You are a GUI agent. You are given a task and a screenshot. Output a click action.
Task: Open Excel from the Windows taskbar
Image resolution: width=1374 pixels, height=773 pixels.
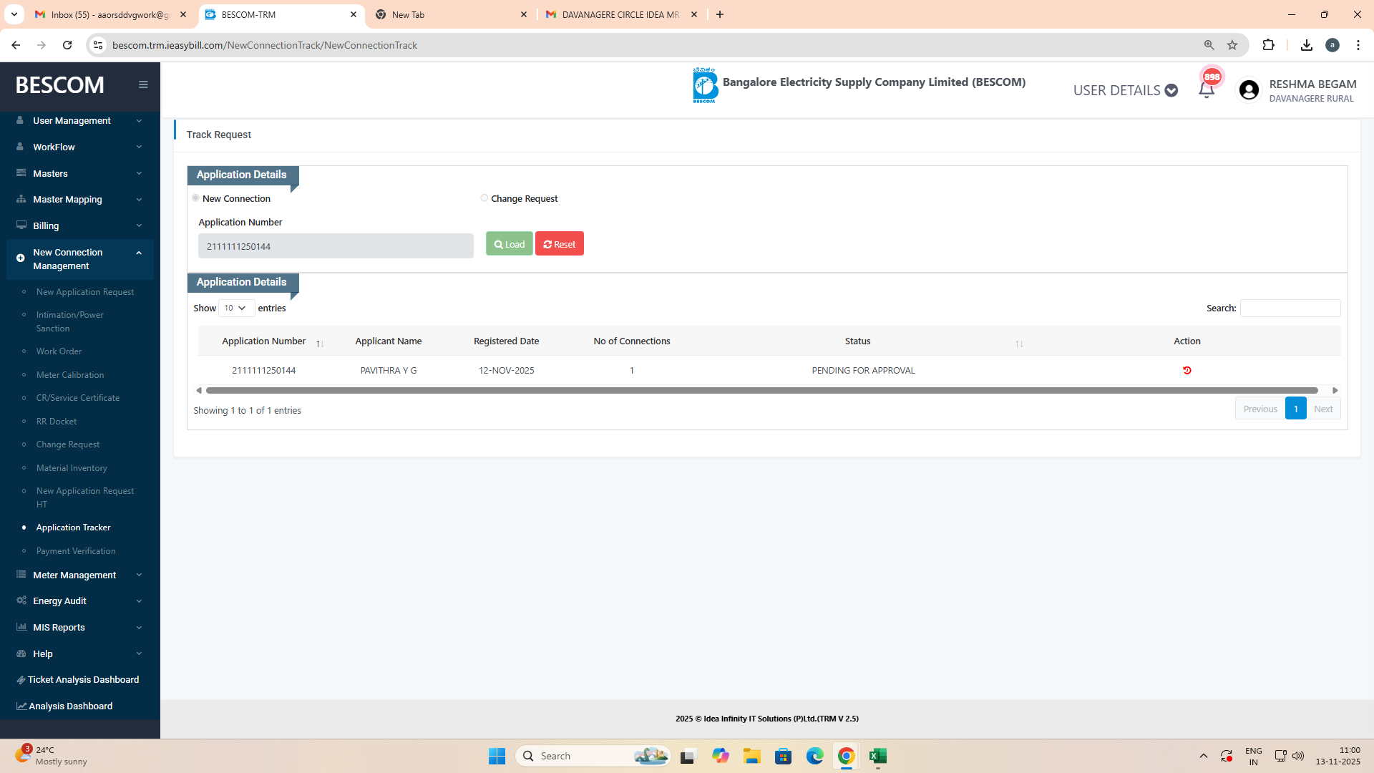tap(877, 756)
